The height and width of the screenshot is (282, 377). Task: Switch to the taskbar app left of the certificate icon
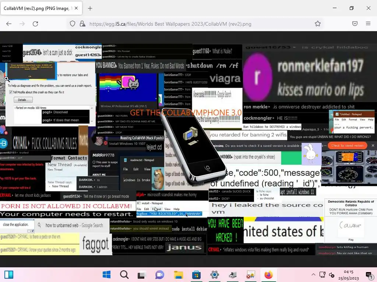[233, 275]
